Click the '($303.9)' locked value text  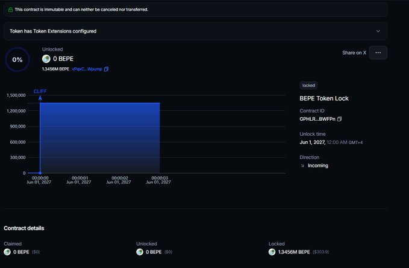tap(320, 252)
